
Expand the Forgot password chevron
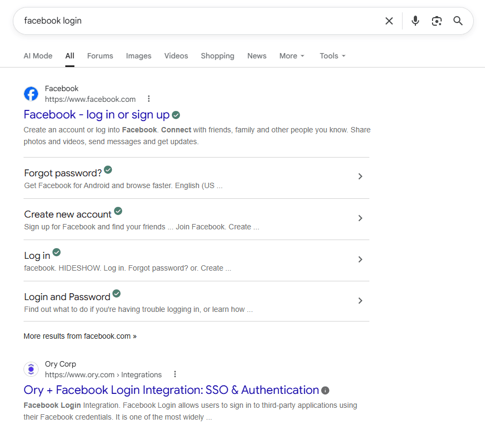point(360,176)
